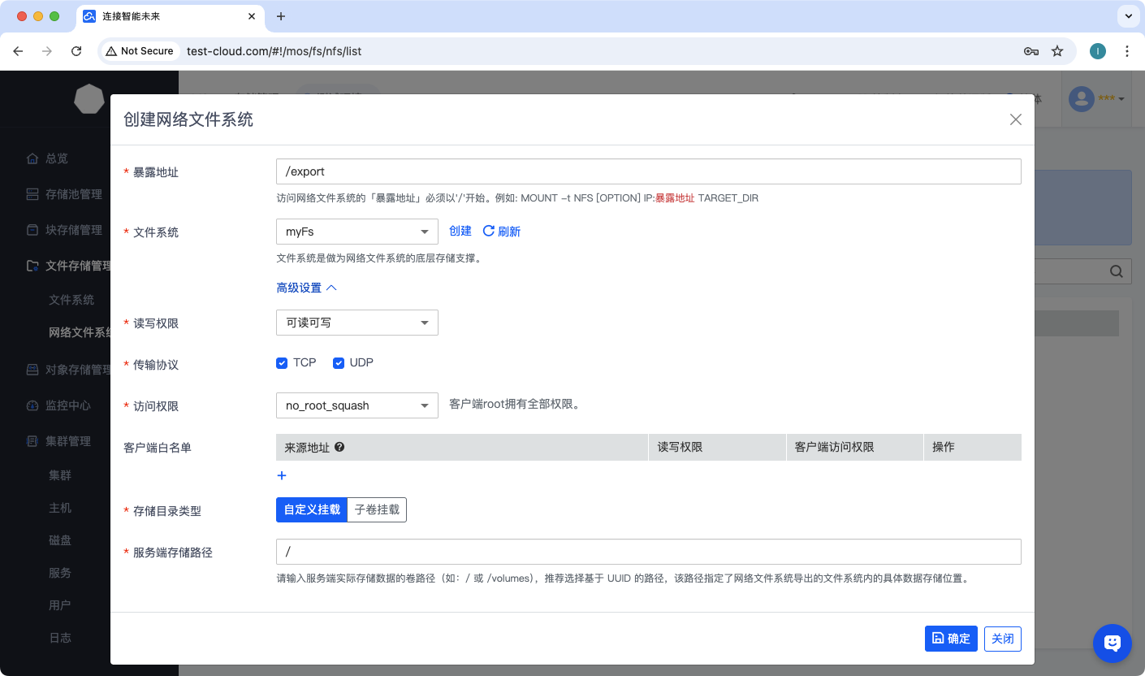This screenshot has height=676, width=1145.
Task: Expand the no_root_squash access dropdown
Action: [x=356, y=405]
